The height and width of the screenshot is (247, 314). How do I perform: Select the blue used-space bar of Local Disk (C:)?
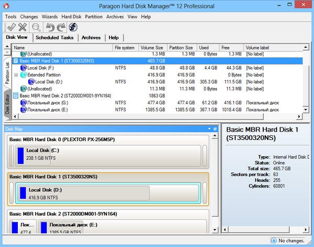click(20, 156)
